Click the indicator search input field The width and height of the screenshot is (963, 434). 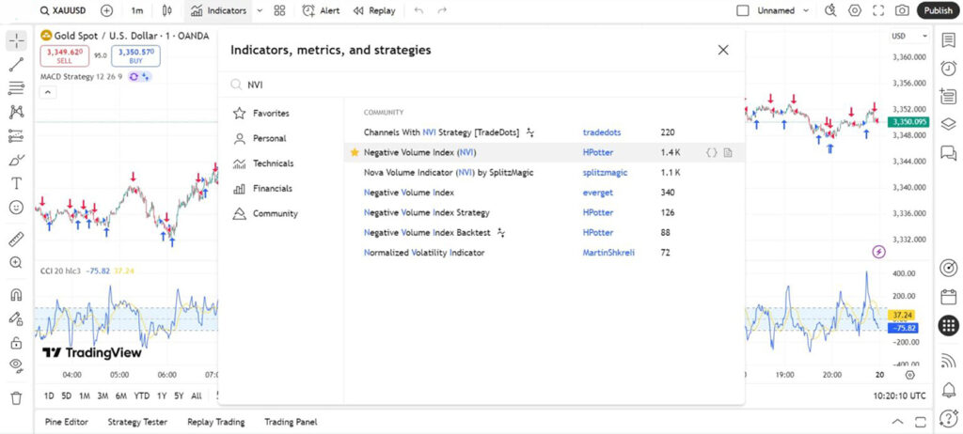(x=470, y=85)
